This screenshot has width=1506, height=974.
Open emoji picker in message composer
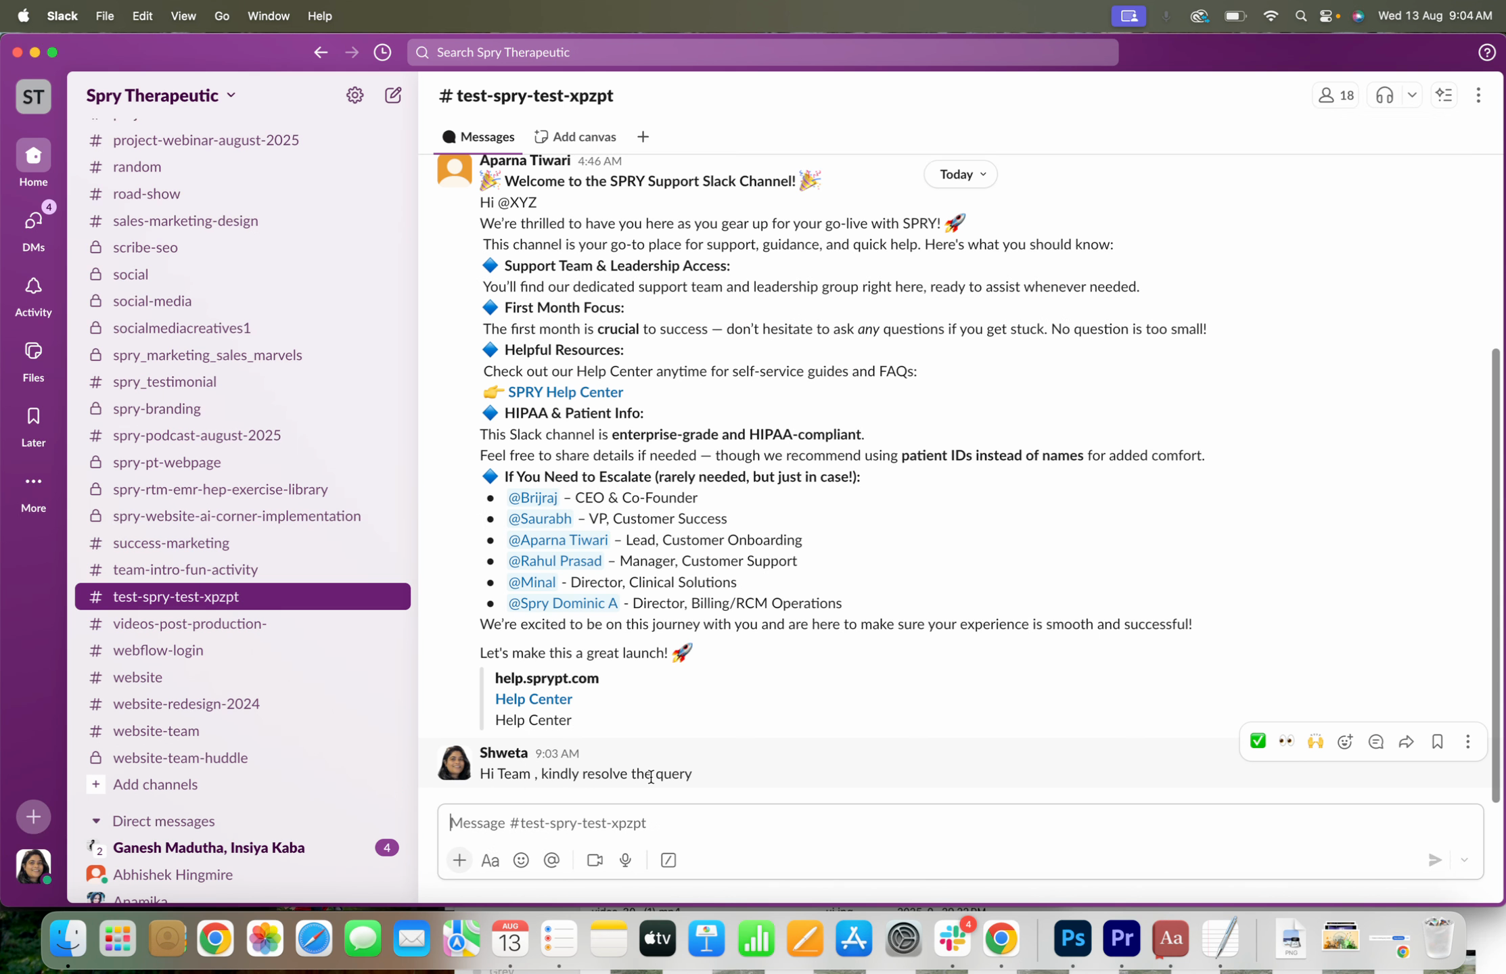click(521, 860)
